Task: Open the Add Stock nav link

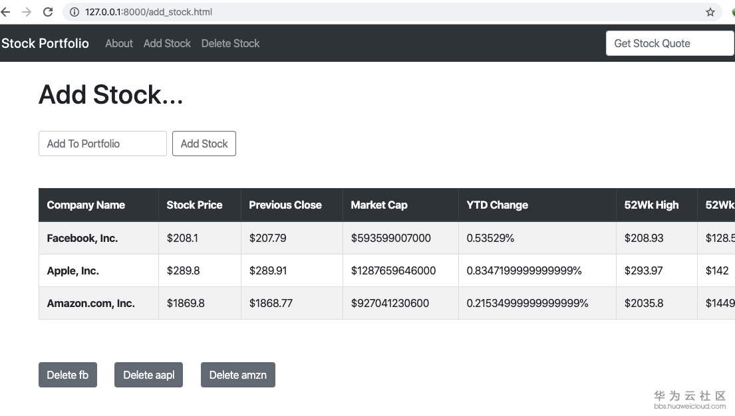Action: [167, 43]
